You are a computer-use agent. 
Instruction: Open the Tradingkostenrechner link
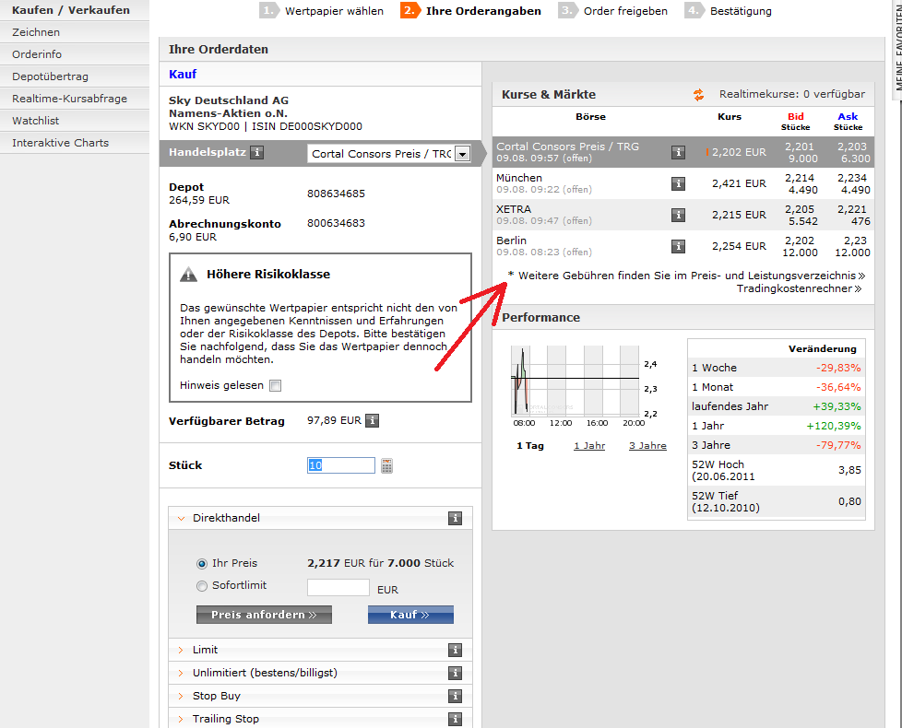[x=799, y=288]
